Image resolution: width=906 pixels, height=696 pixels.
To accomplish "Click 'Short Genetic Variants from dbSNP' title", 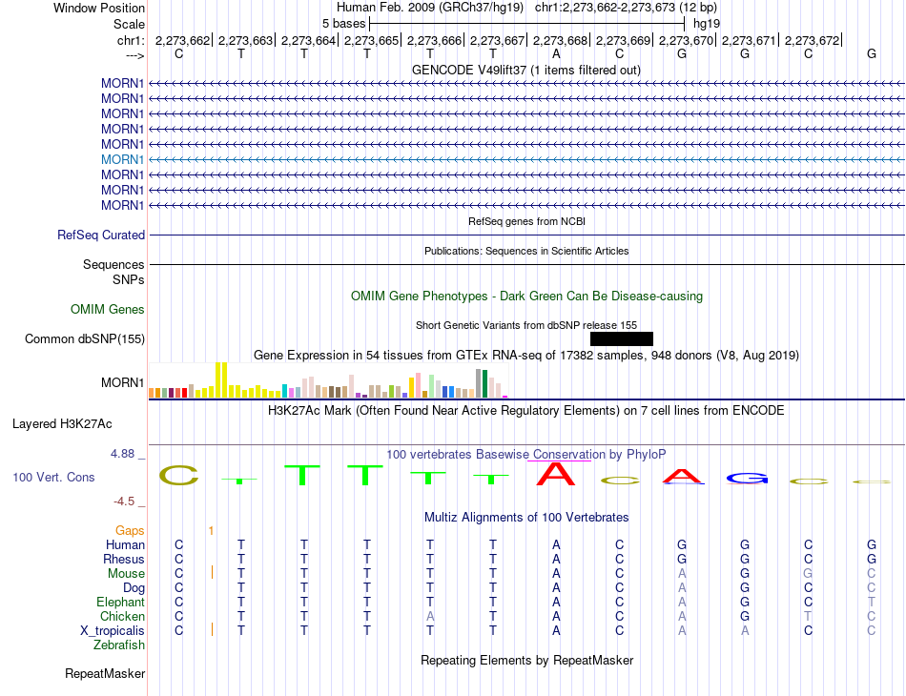I will [x=526, y=326].
